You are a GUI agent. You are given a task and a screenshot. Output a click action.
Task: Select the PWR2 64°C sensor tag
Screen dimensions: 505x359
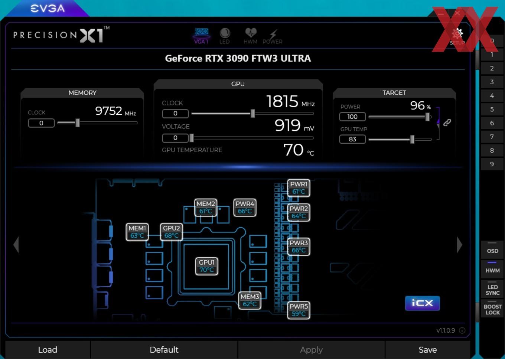point(299,212)
